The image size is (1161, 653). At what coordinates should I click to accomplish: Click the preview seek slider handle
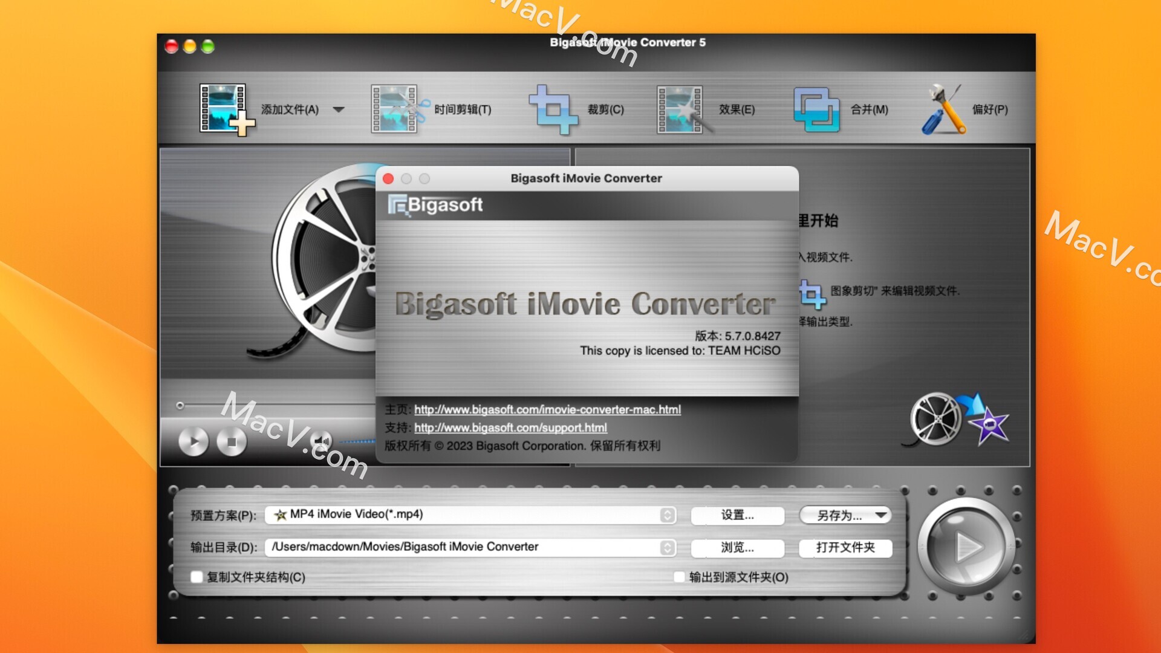(180, 405)
